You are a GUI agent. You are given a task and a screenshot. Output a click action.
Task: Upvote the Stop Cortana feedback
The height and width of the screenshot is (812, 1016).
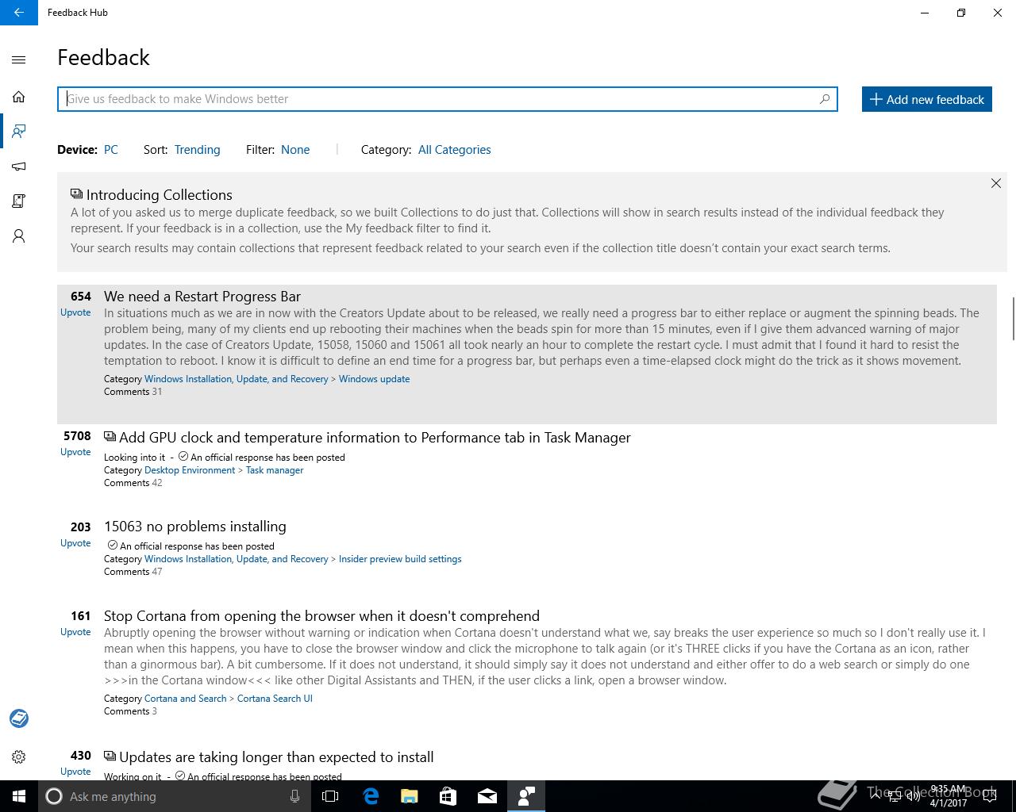75,632
